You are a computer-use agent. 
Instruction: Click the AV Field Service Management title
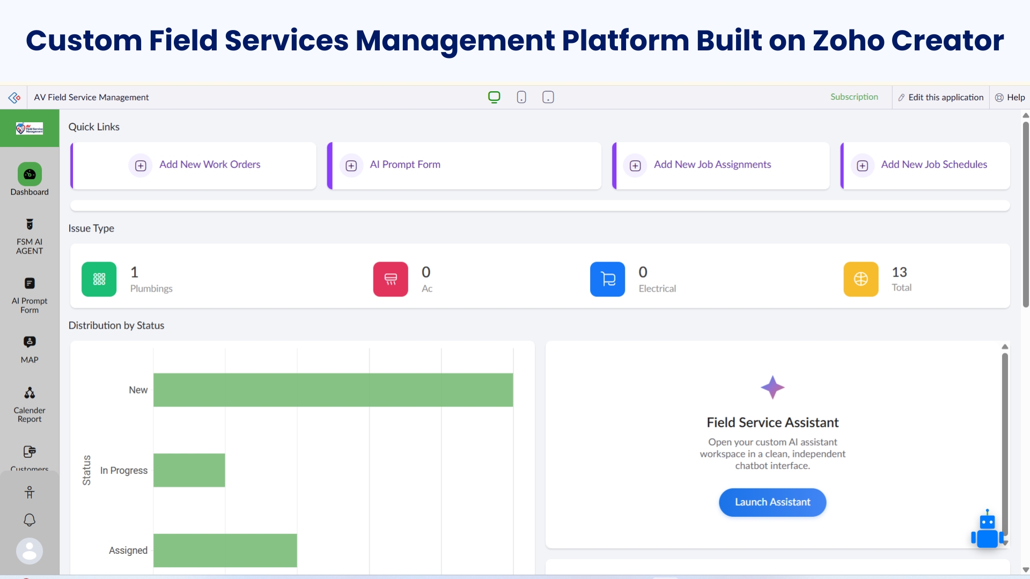[x=91, y=98]
